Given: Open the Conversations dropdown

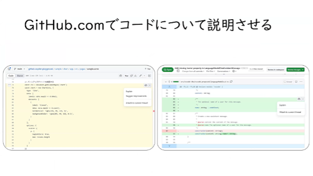Looking at the screenshot, I should click(x=224, y=71).
